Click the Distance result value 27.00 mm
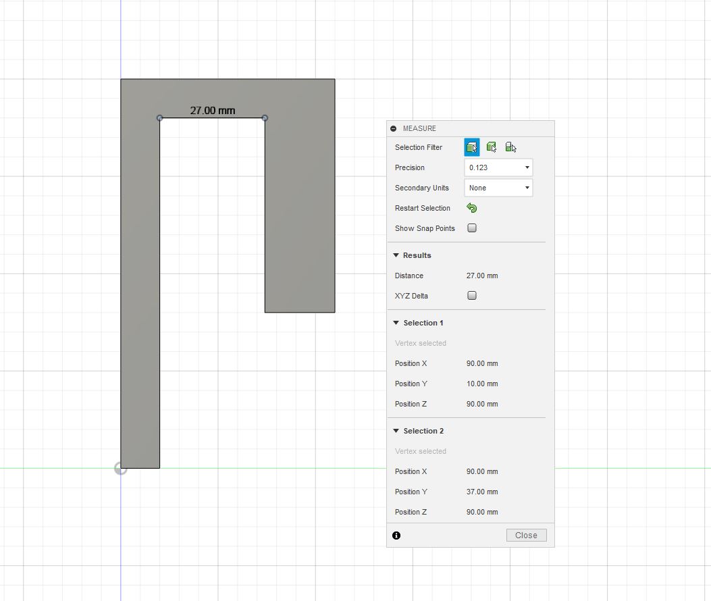The width and height of the screenshot is (711, 601). click(x=482, y=276)
